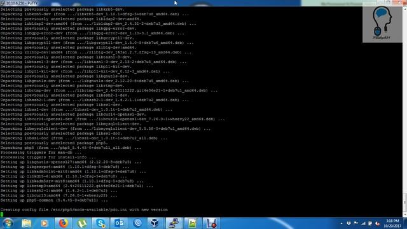
Task: Click the 'Unpacking libssh2-1-dev' line
Action: click(x=95, y=100)
